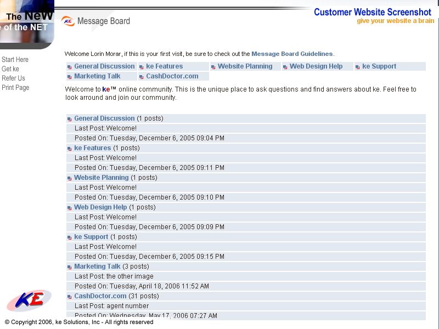Open CashDoctor.com in the top navigation

point(172,76)
